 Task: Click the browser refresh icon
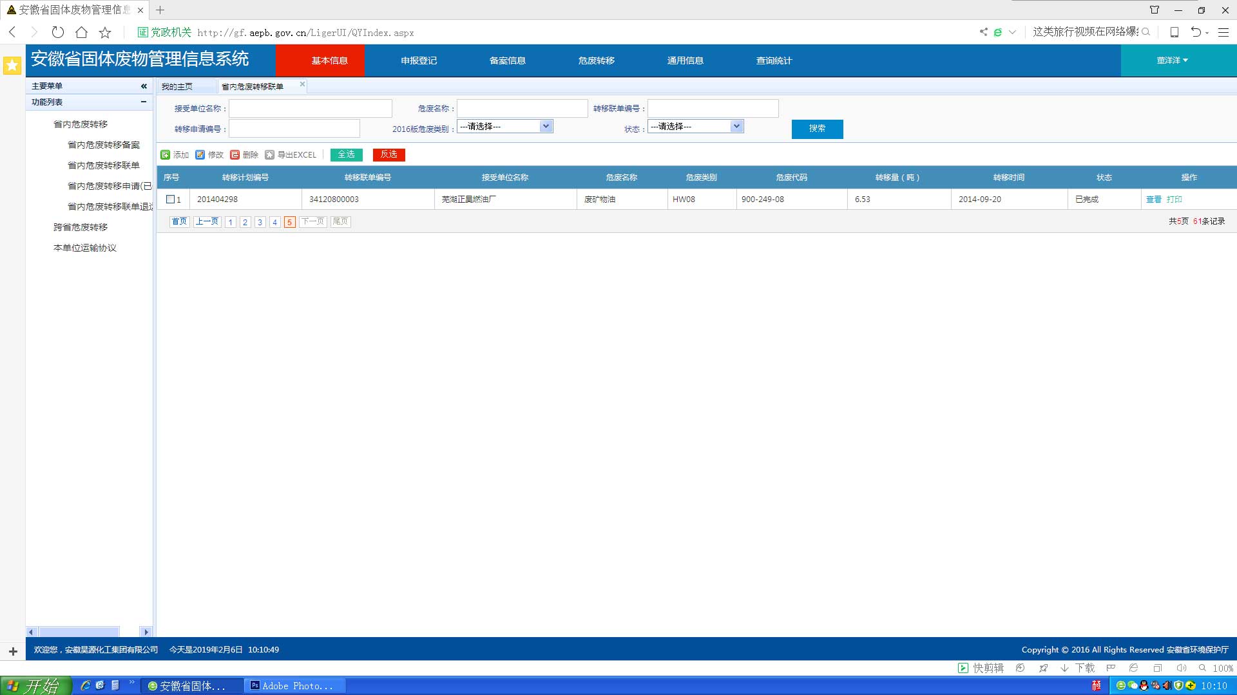point(58,32)
